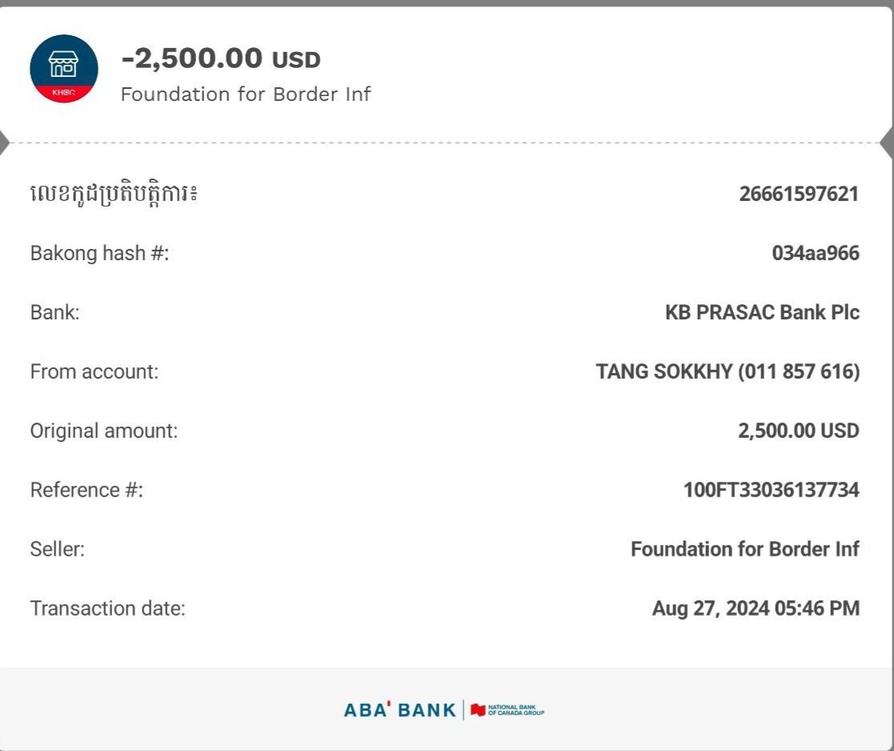This screenshot has width=894, height=751.
Task: Click the Khmer transaction code label
Action: click(114, 193)
